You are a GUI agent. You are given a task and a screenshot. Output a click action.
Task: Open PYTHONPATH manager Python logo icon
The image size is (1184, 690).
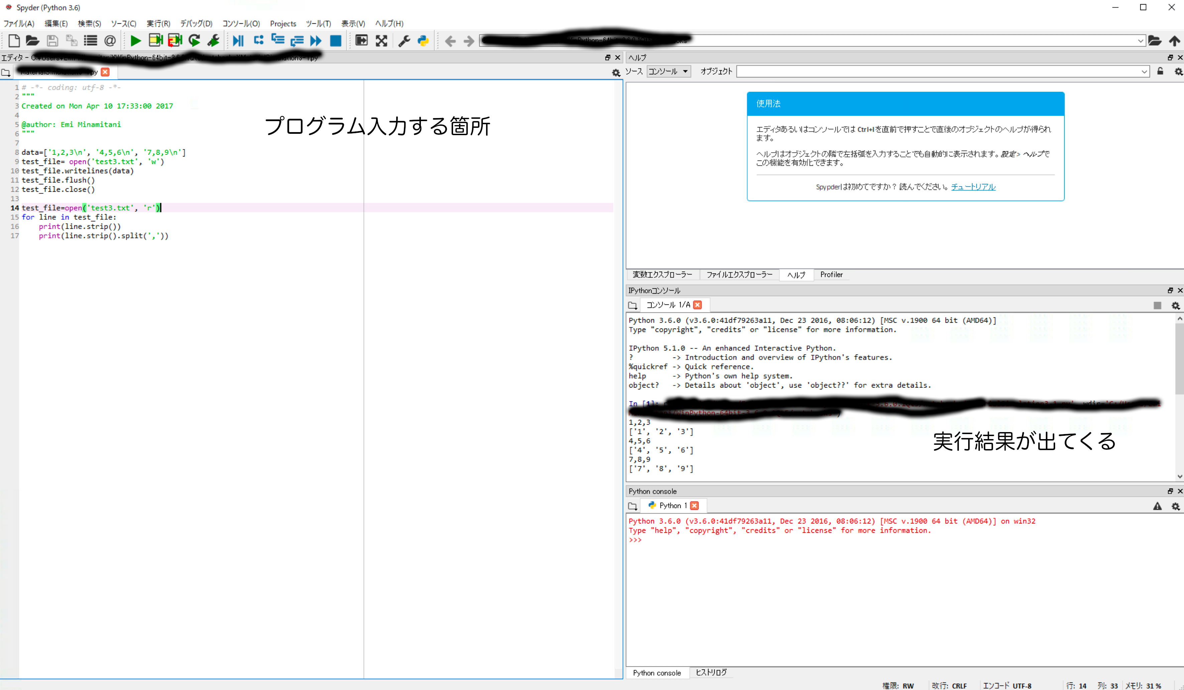(423, 41)
